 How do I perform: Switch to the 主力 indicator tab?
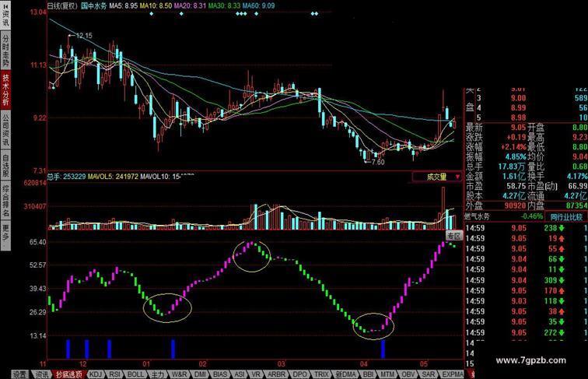coord(157,374)
